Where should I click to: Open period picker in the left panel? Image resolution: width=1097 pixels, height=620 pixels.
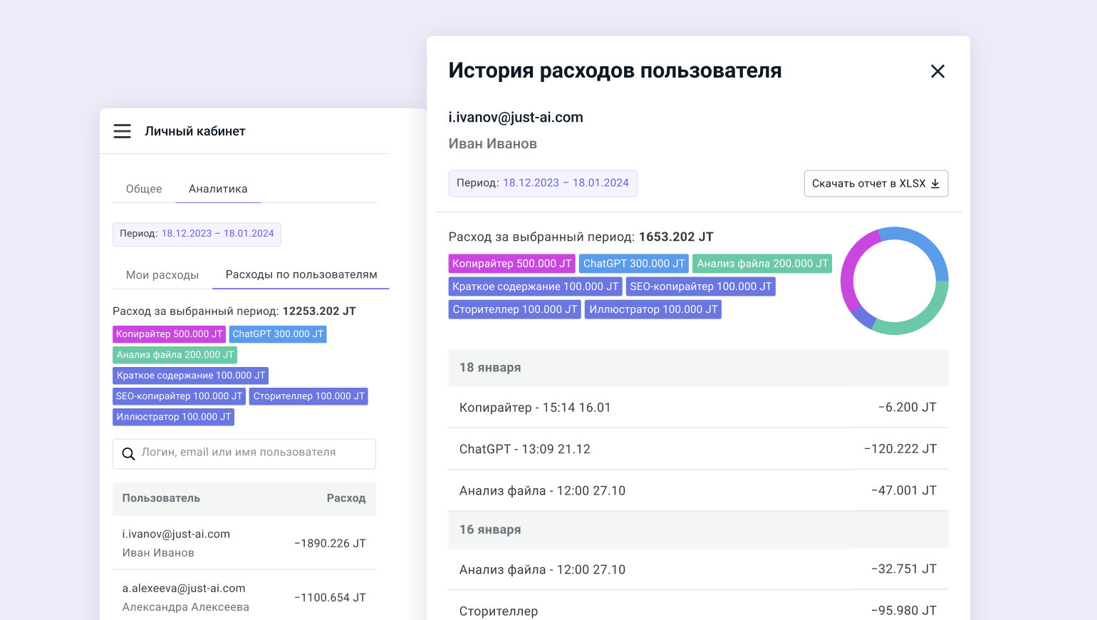(197, 234)
